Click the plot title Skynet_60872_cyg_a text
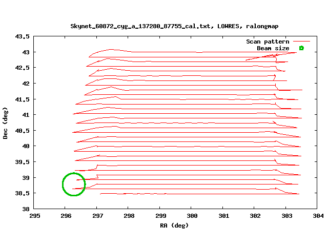Screen dimensions: 328x246 tap(174, 26)
